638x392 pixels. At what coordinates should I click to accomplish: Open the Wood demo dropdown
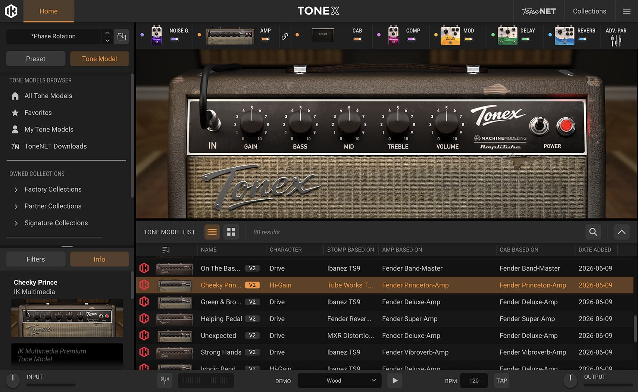click(340, 380)
